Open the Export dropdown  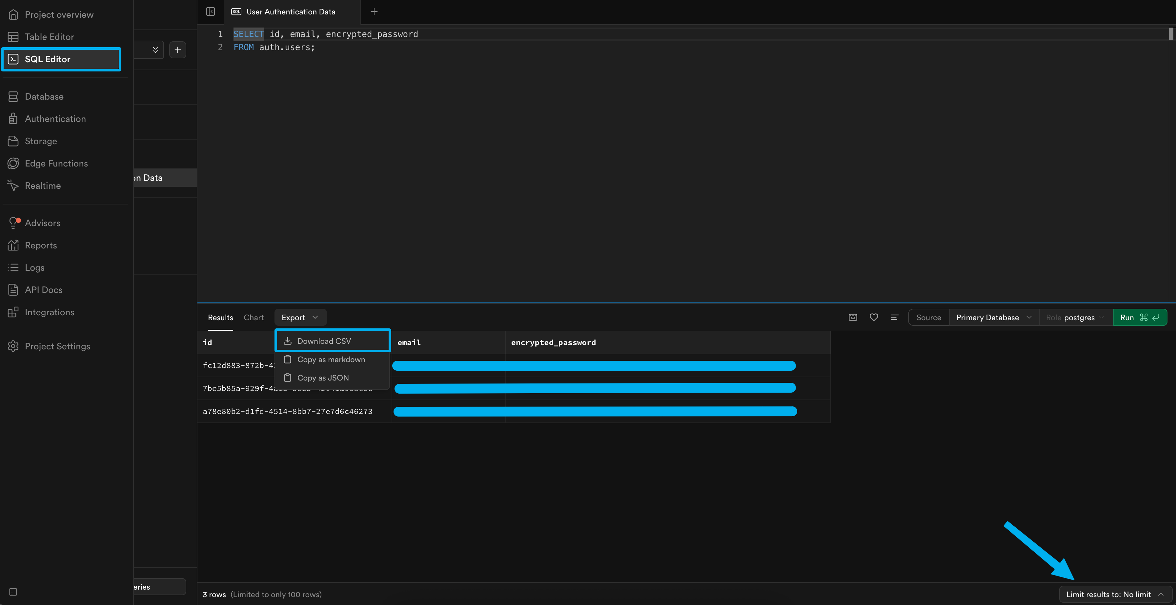tap(300, 318)
